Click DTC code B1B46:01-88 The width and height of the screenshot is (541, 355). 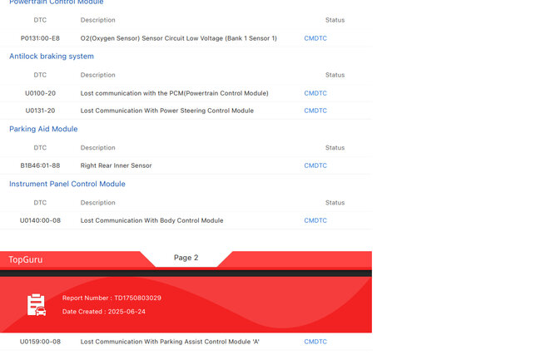tap(40, 165)
